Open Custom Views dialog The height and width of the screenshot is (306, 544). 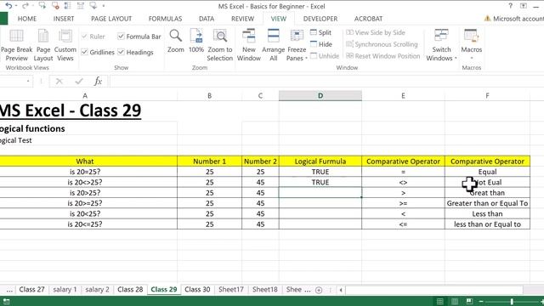[x=65, y=45]
